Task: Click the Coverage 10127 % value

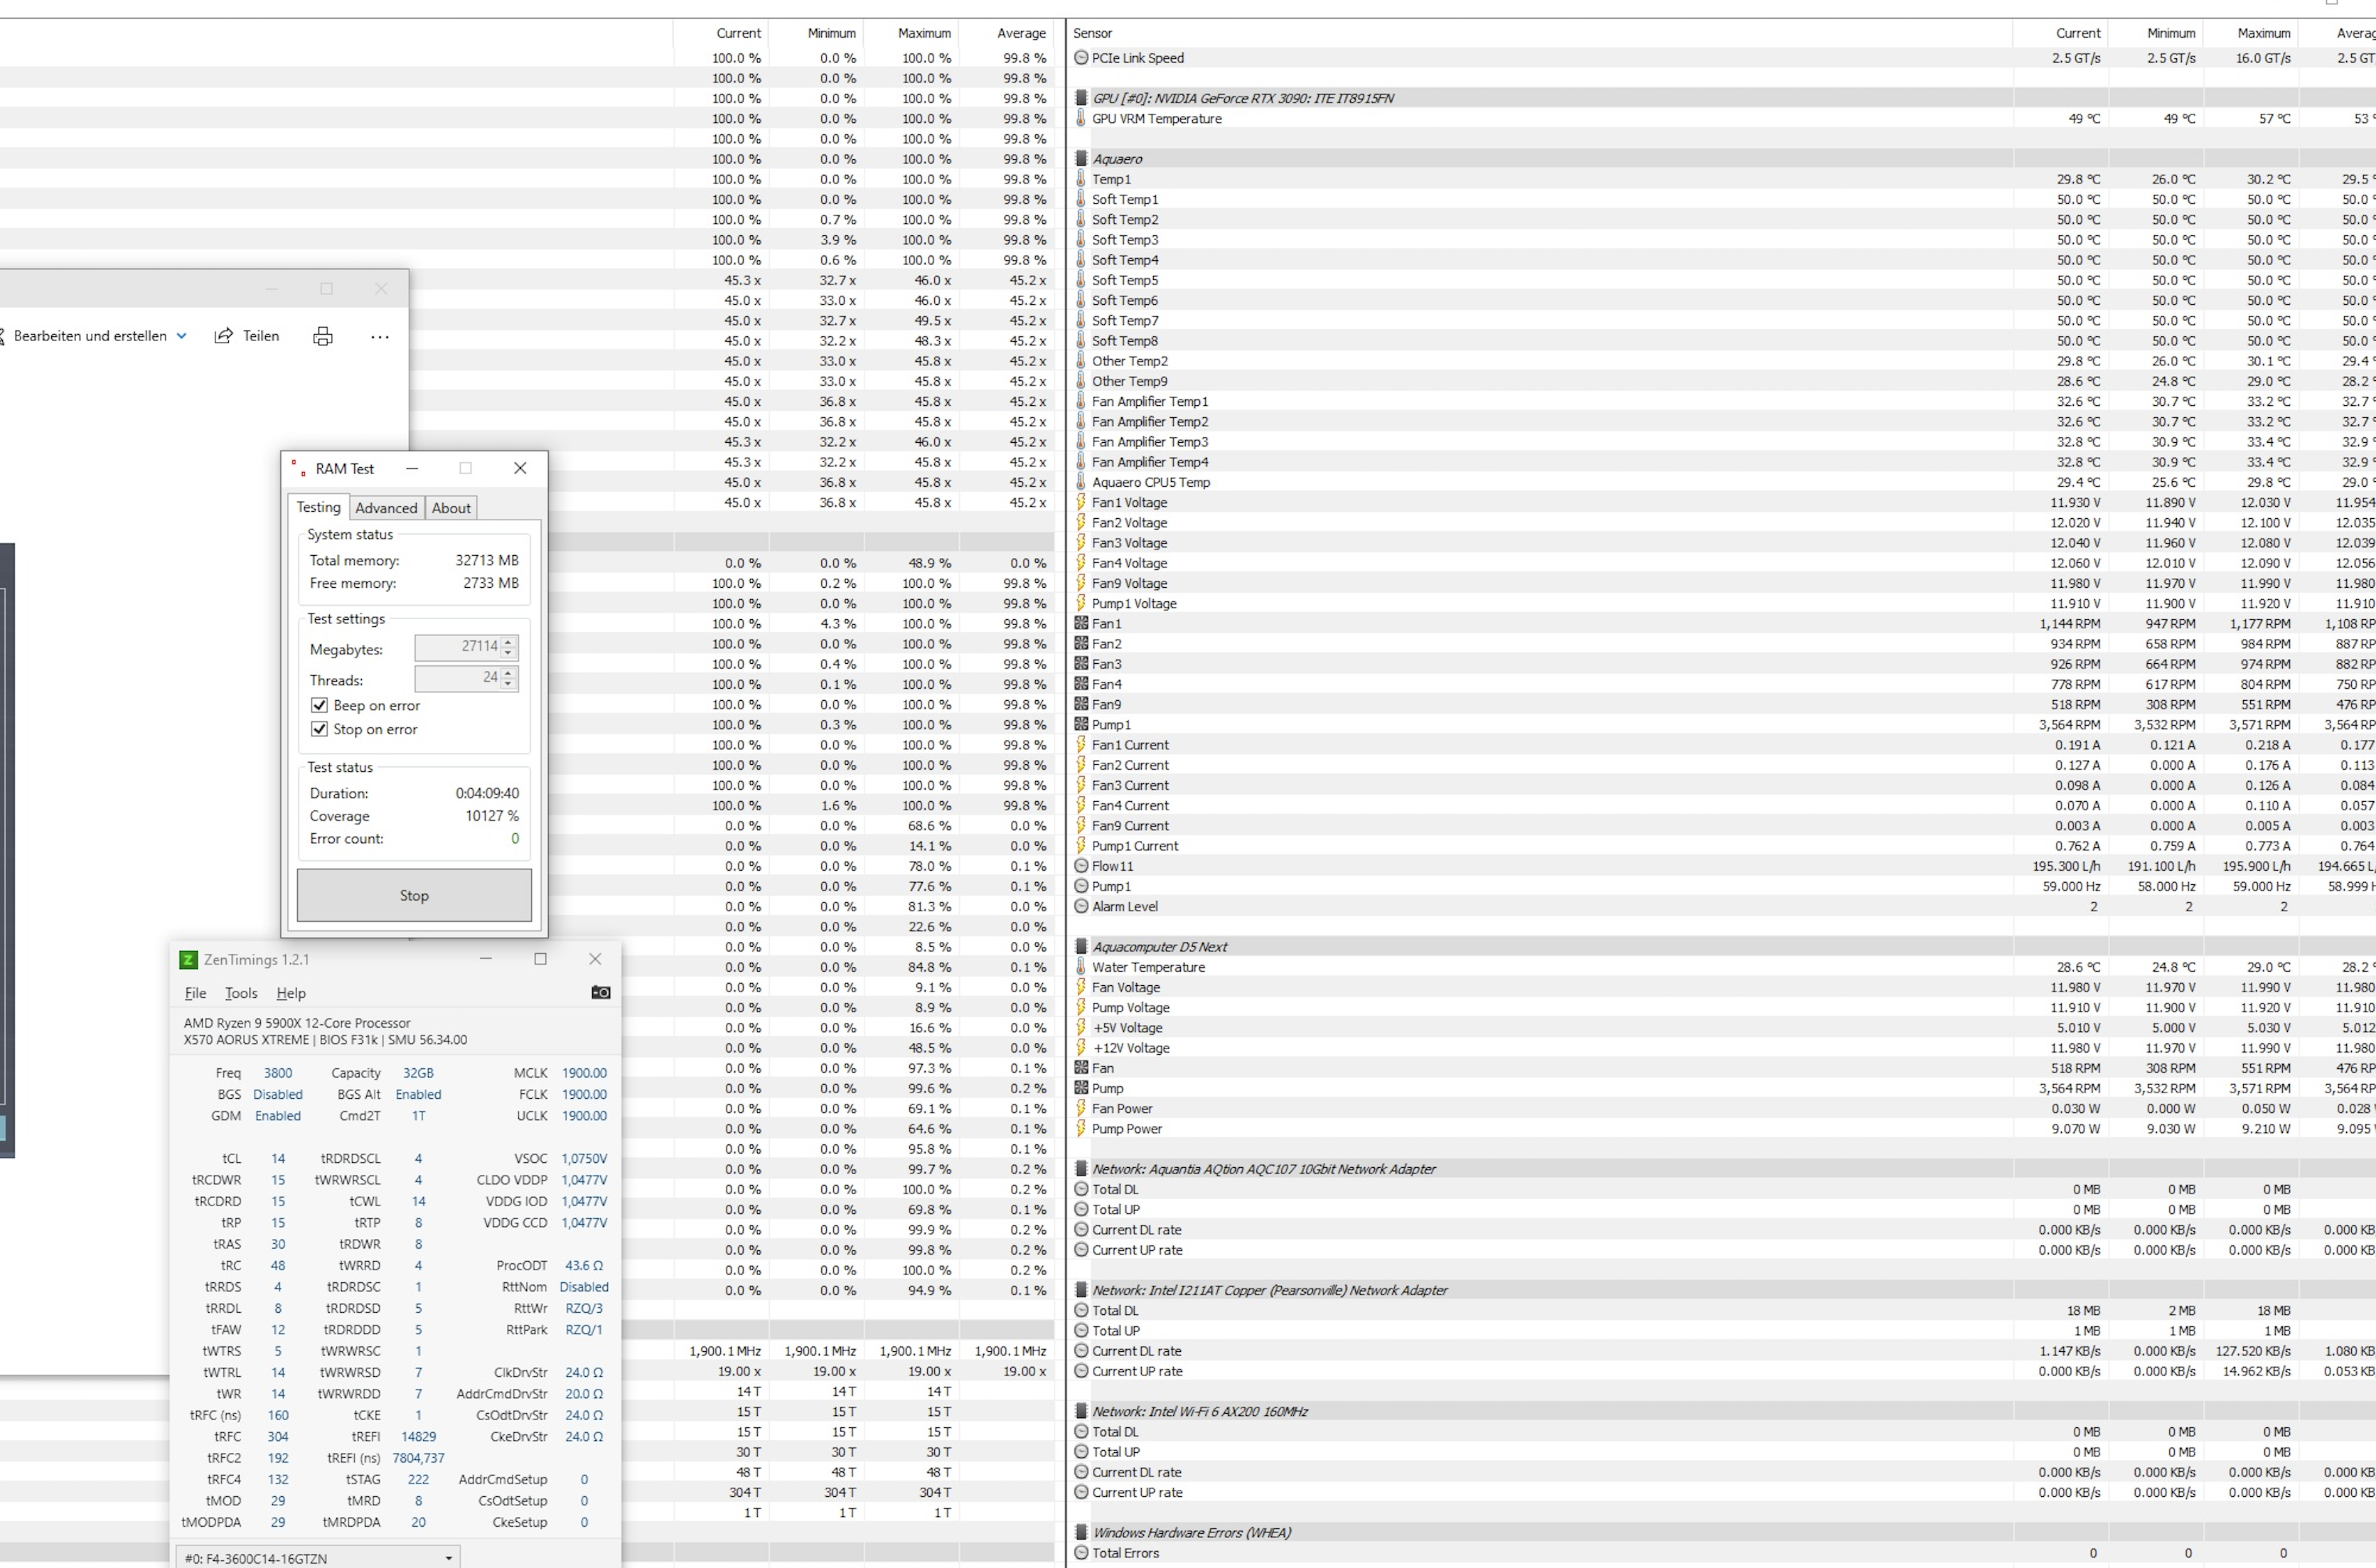Action: pos(492,816)
